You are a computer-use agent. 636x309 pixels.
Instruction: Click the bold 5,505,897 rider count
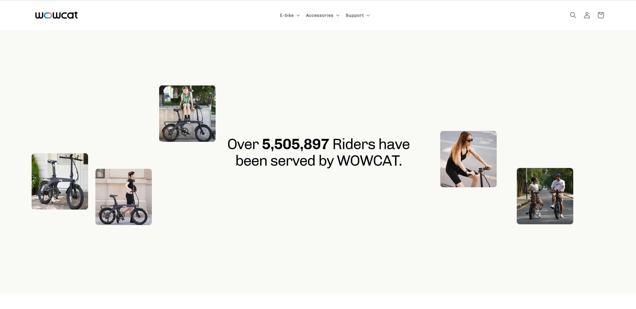pos(295,144)
